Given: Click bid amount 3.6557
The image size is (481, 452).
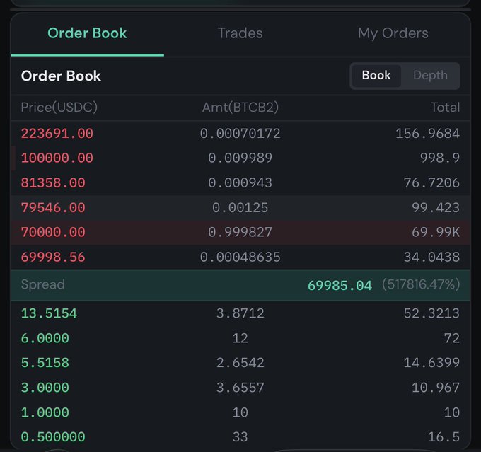Looking at the screenshot, I should click(240, 388).
